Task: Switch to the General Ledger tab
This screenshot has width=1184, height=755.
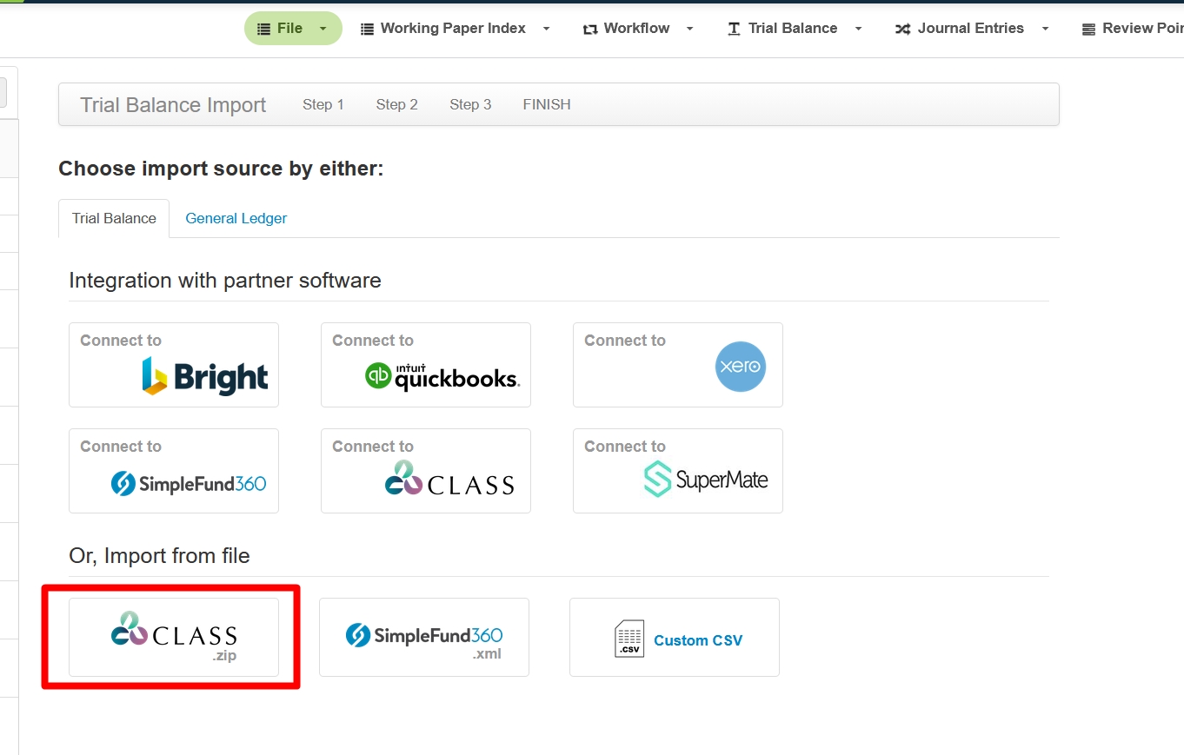Action: pyautogui.click(x=236, y=219)
